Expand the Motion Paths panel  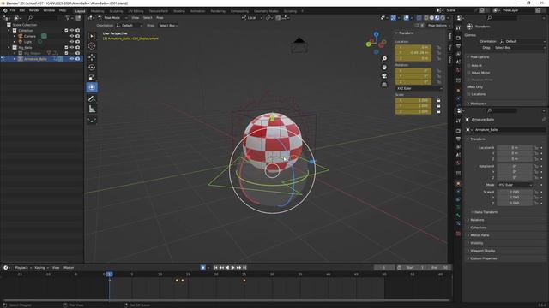480,235
